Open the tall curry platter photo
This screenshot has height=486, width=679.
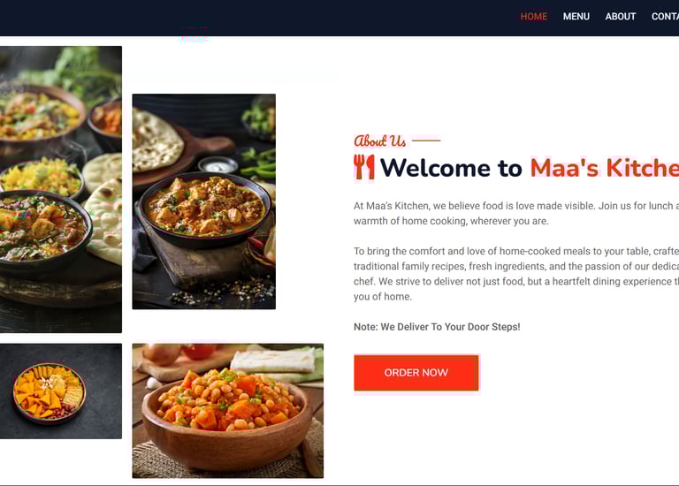pyautogui.click(x=61, y=189)
